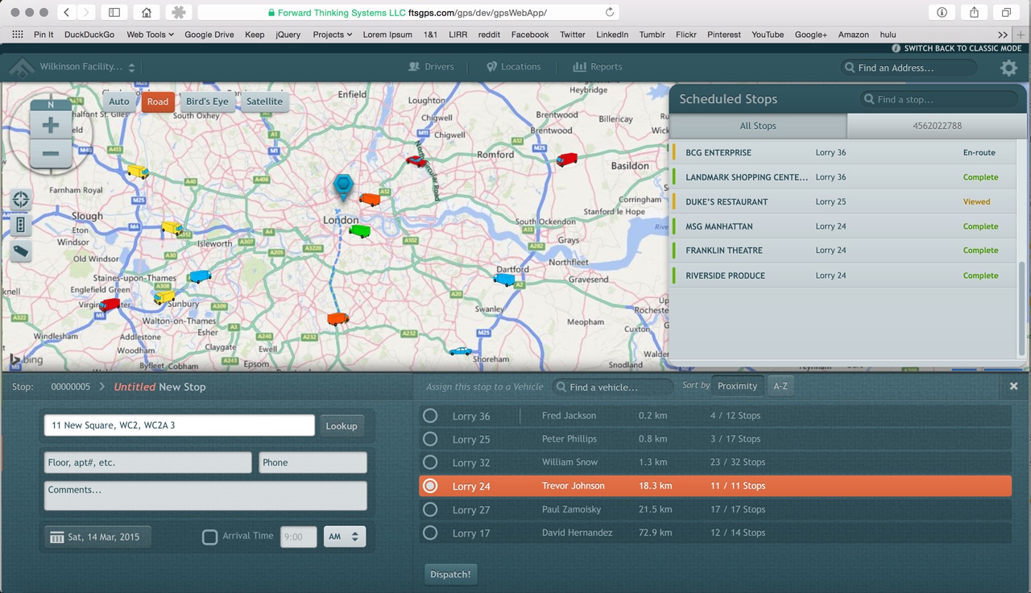This screenshot has width=1031, height=593.
Task: Open the Reports menu
Action: 598,67
